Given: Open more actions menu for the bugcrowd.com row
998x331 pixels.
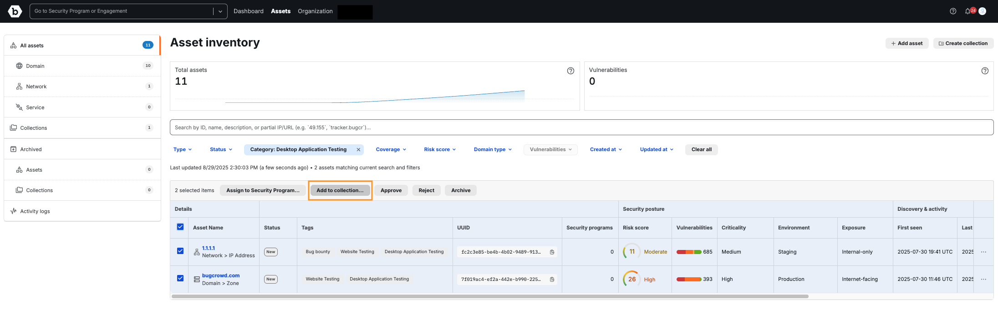Looking at the screenshot, I should [983, 280].
